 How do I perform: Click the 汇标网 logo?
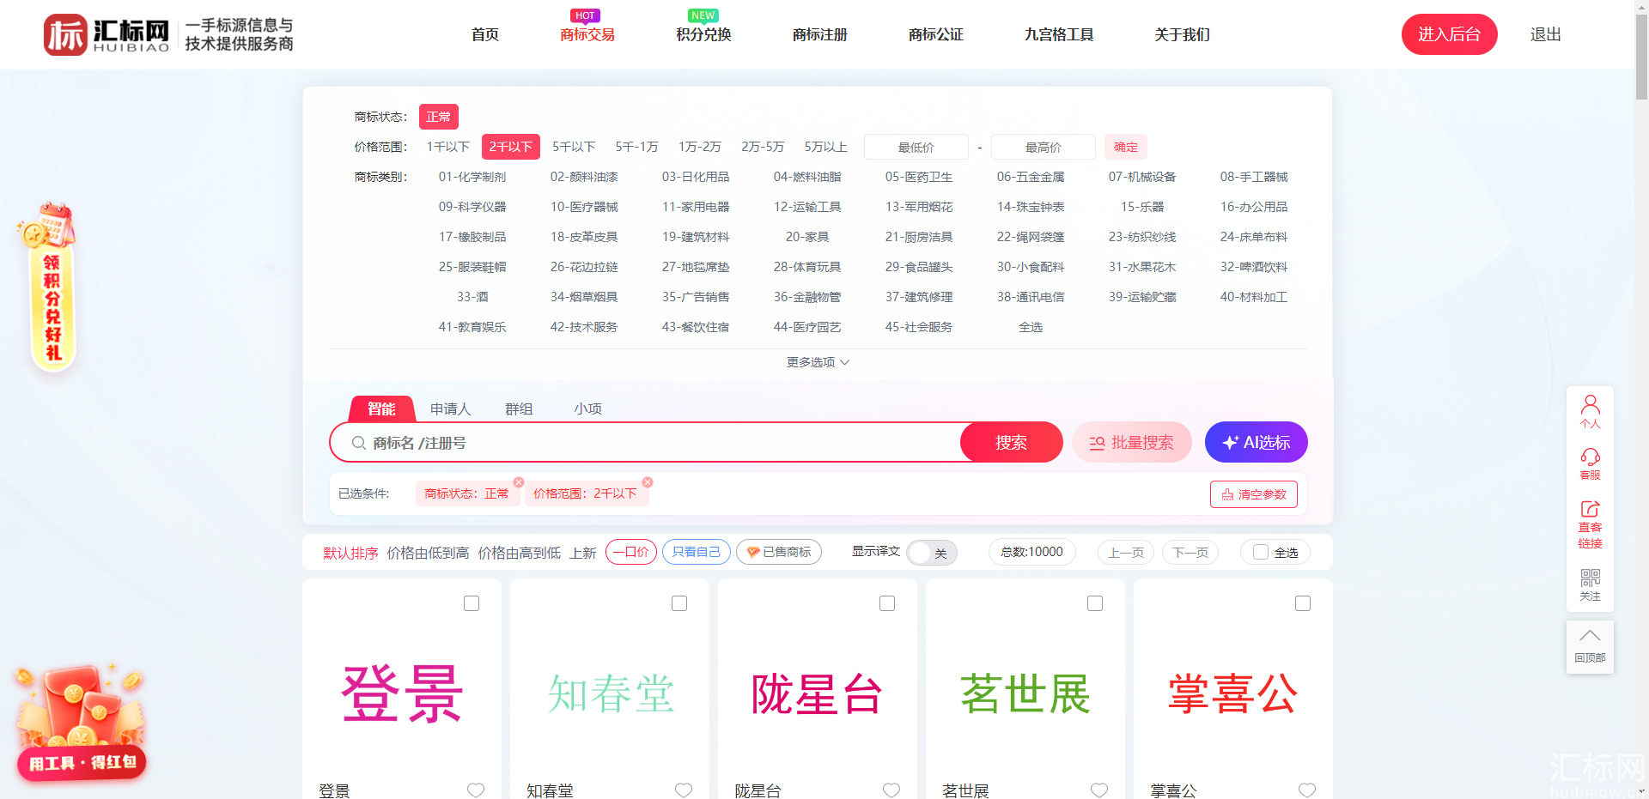coord(168,34)
